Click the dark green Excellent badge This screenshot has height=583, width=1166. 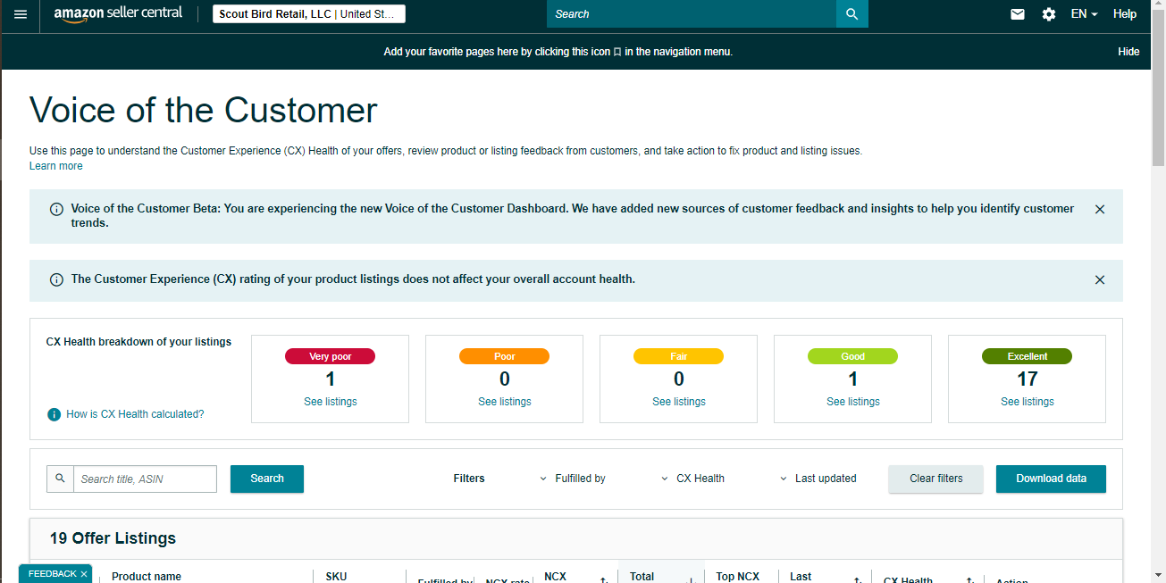[x=1028, y=356]
